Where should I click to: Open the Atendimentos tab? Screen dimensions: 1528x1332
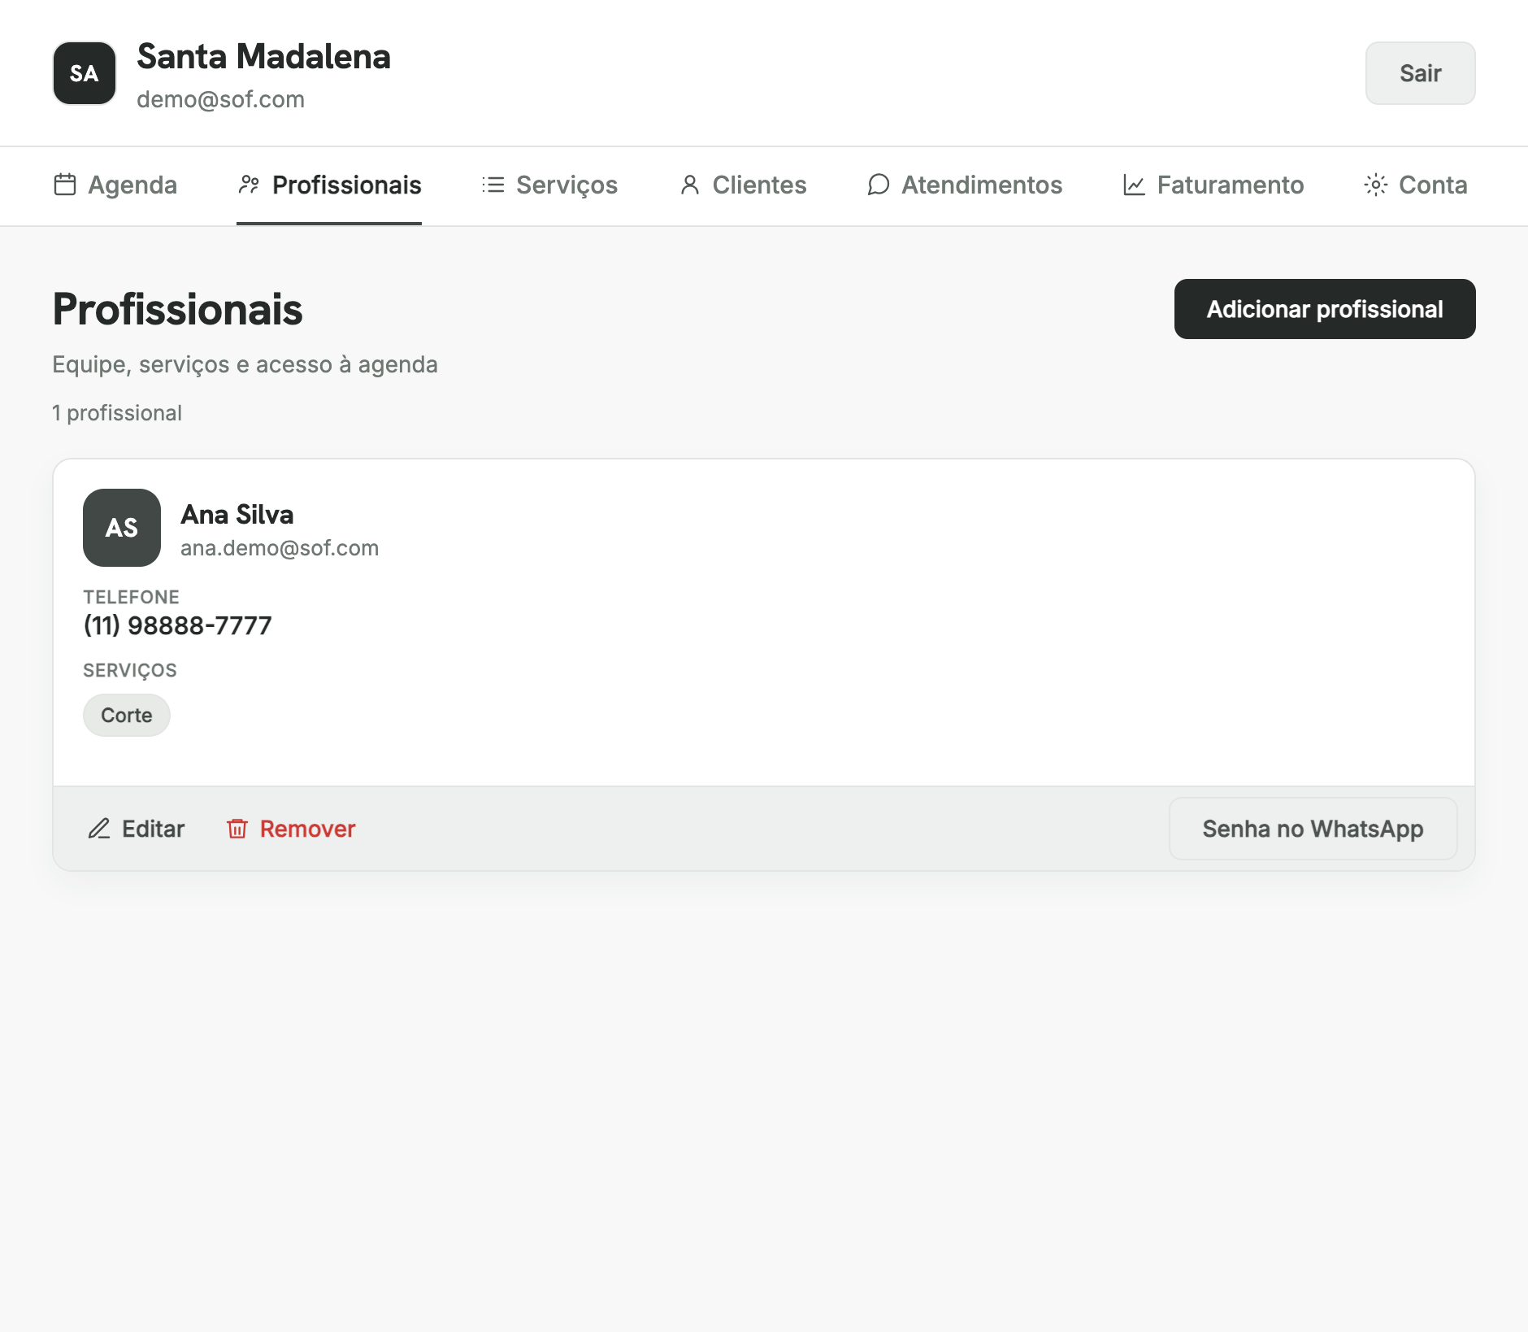point(965,185)
